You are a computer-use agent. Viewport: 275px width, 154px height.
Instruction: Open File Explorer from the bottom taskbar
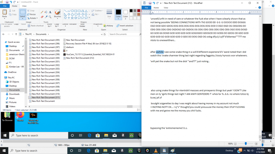(x=105, y=150)
